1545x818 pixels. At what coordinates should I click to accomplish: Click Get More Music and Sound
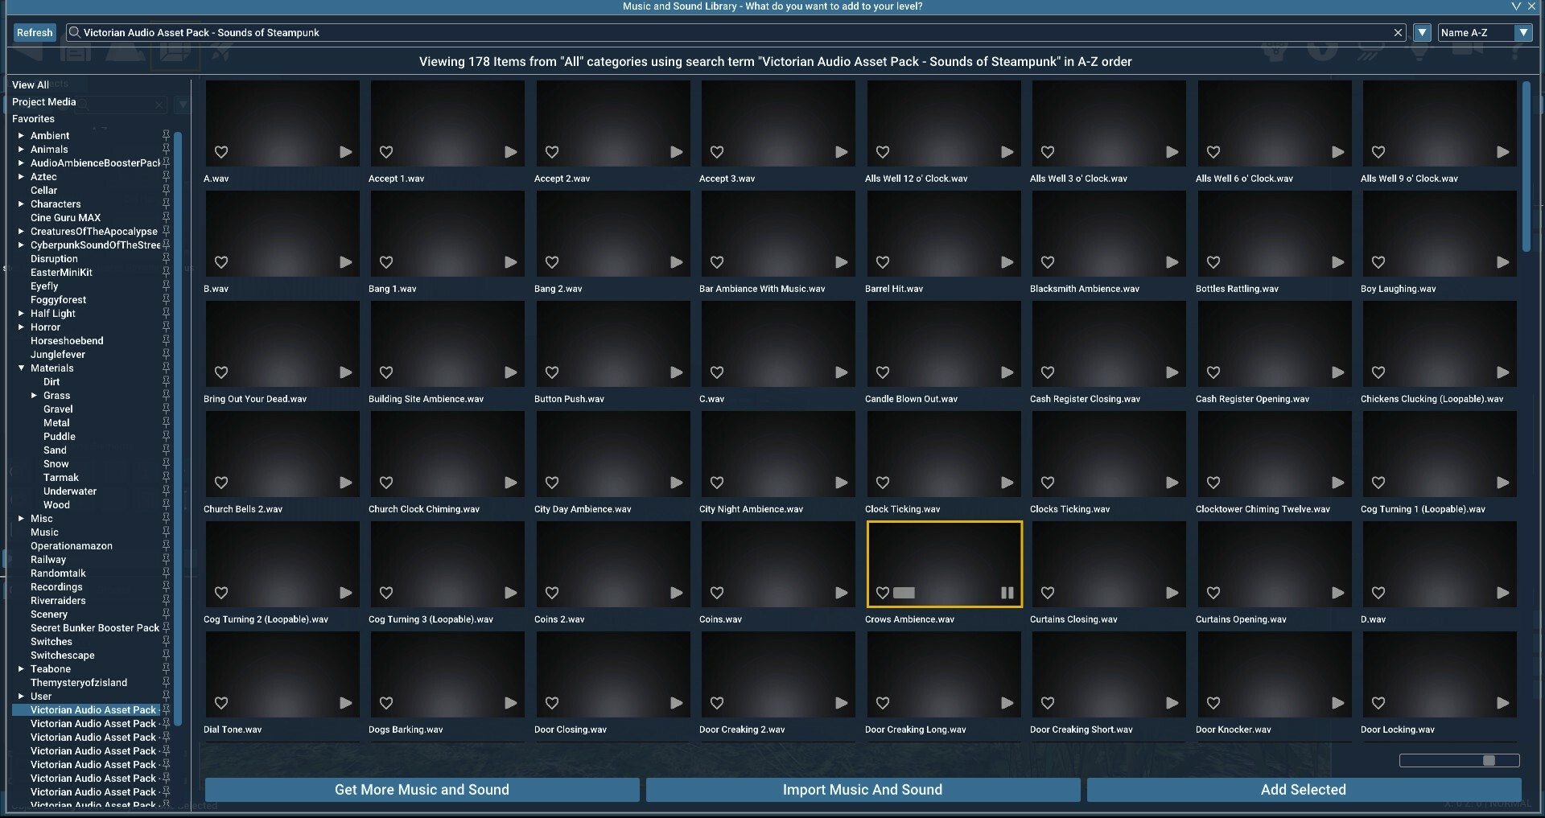422,790
